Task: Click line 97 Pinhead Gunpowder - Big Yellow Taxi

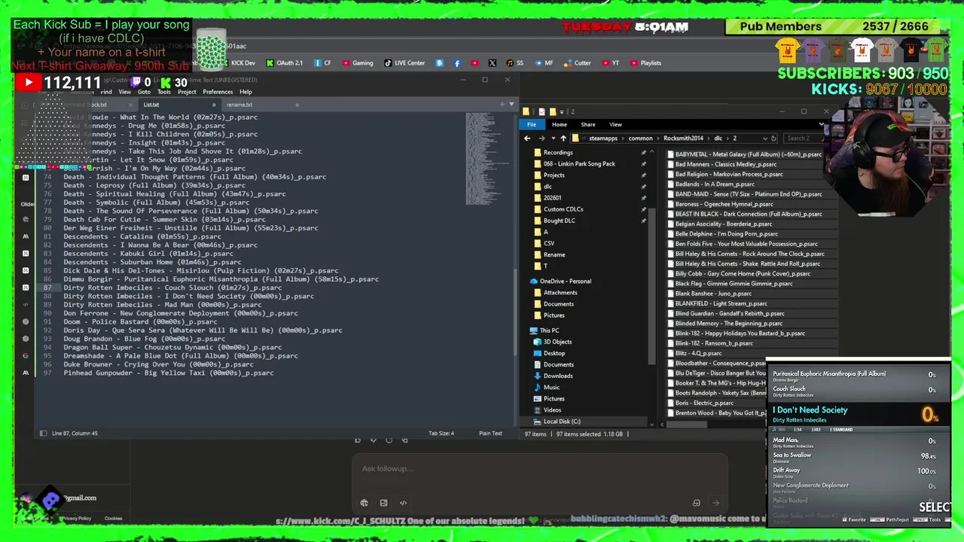Action: pyautogui.click(x=169, y=373)
